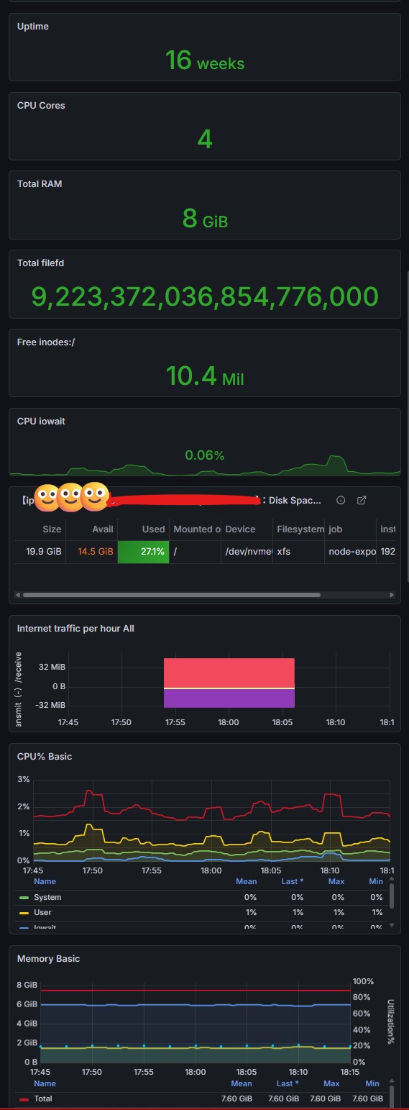The height and width of the screenshot is (1110, 409).
Task: Sort Memory legend by Mean column
Action: 242,1083
